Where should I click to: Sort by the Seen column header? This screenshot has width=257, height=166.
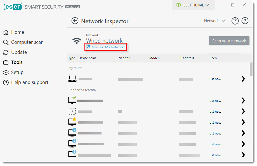coord(213,58)
